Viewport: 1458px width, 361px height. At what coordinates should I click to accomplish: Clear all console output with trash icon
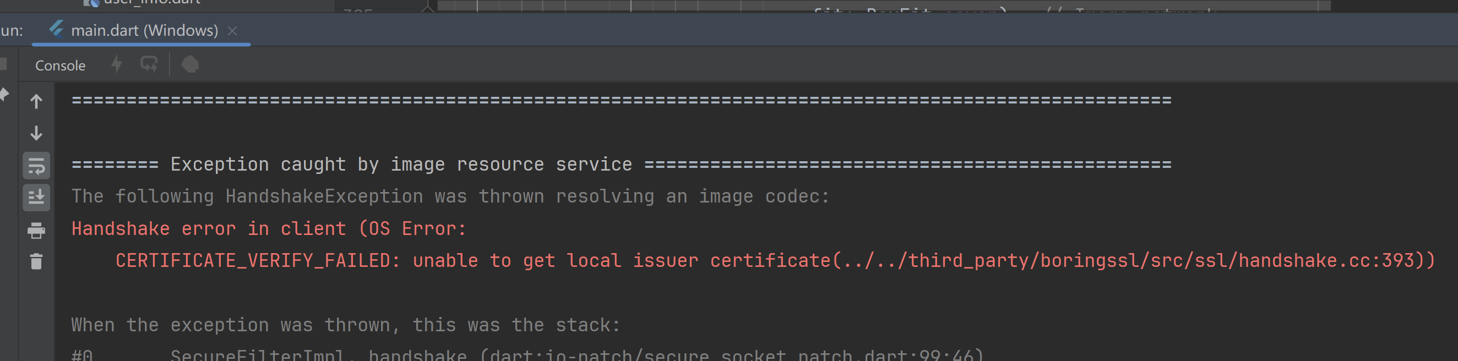coord(36,261)
